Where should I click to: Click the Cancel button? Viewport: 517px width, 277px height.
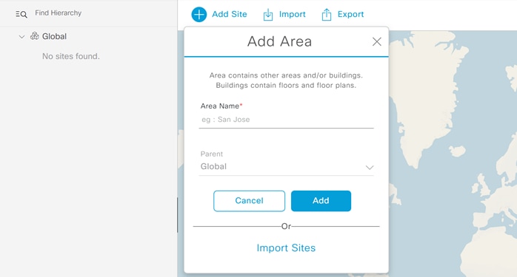point(250,201)
